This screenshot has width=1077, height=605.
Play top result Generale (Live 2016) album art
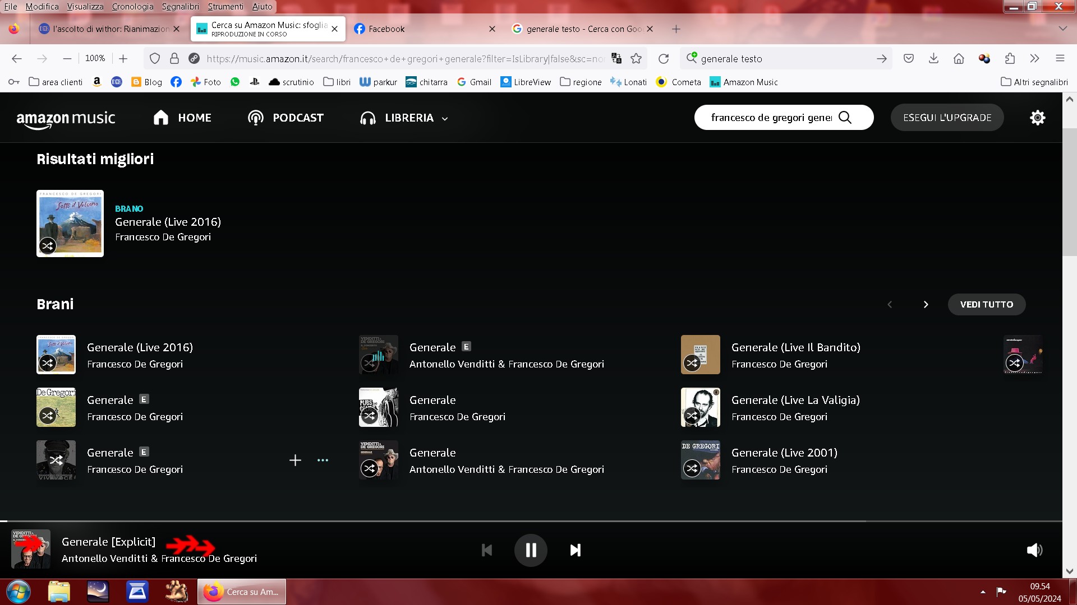pos(70,224)
